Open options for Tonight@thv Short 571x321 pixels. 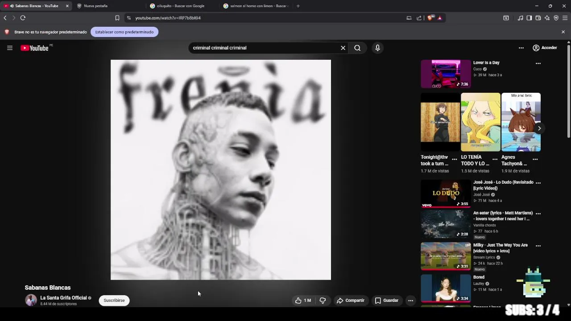click(x=454, y=160)
